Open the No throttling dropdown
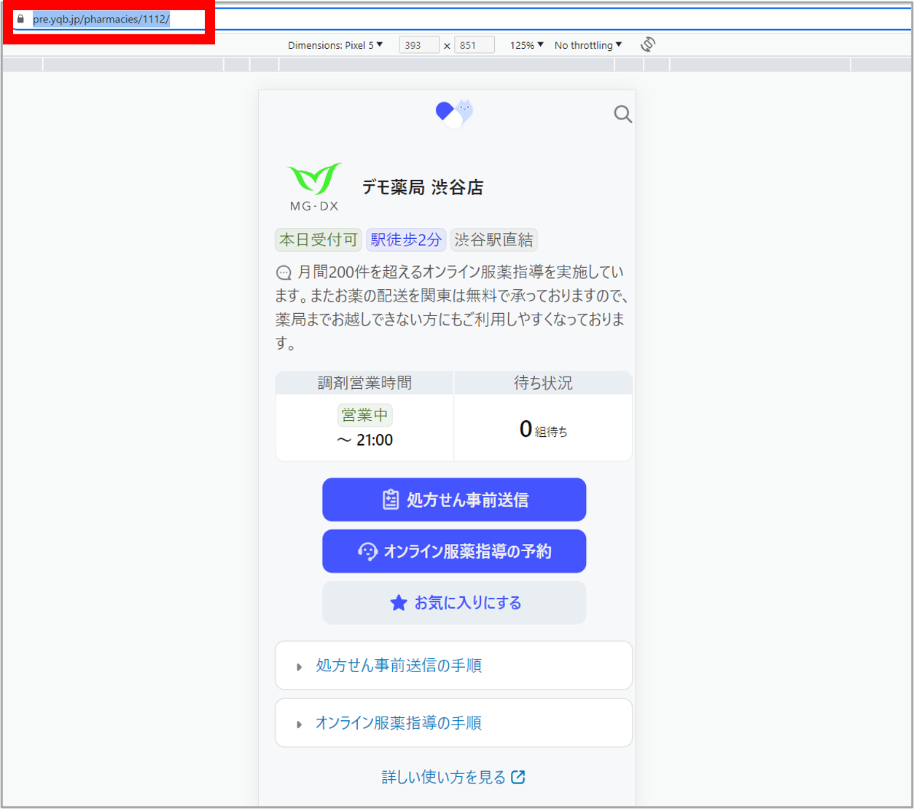The width and height of the screenshot is (914, 809). click(587, 44)
